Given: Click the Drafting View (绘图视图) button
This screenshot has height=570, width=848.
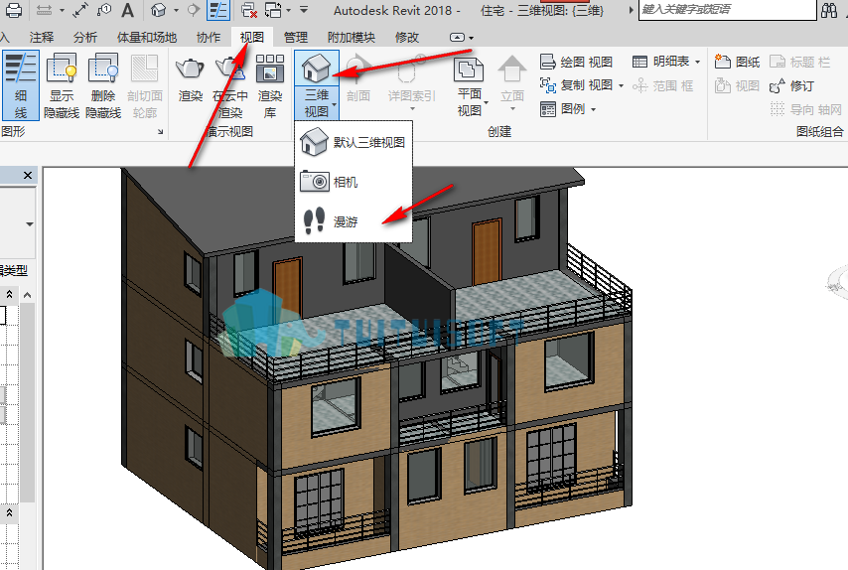Looking at the screenshot, I should tap(577, 62).
